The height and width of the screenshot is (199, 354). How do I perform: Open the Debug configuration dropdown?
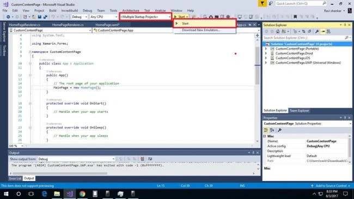[x=80, y=17]
